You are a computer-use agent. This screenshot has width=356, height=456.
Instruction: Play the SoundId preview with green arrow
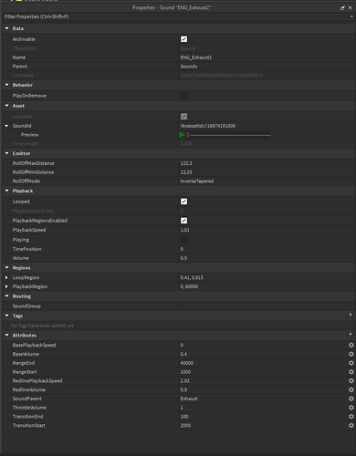click(182, 135)
